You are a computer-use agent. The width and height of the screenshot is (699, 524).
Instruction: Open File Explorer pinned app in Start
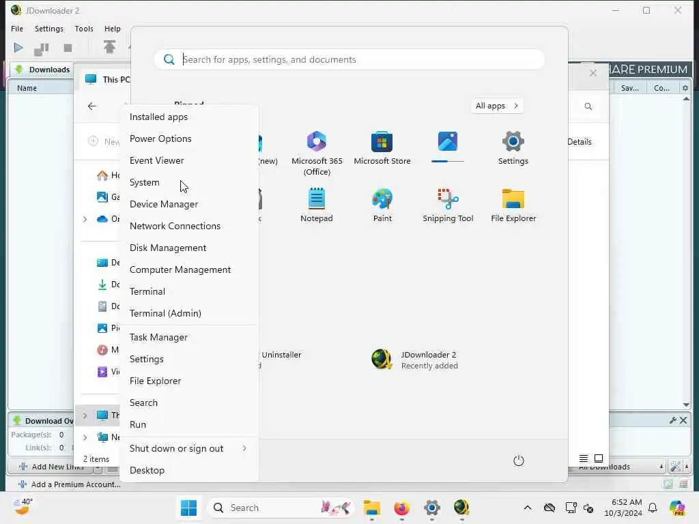coord(513,205)
